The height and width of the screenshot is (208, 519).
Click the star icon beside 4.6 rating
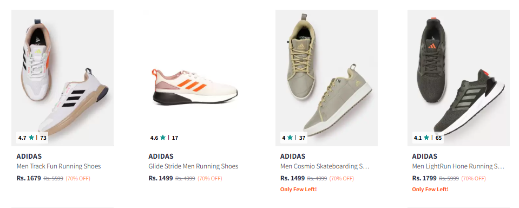(163, 138)
